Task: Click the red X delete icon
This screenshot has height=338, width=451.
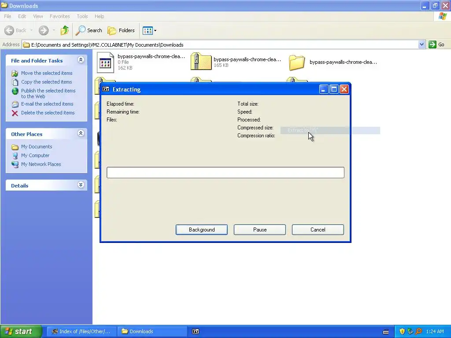Action: pos(15,113)
